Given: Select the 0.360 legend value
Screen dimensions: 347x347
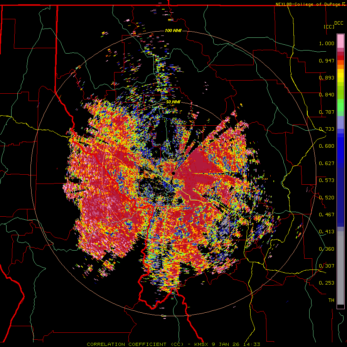Looking at the screenshot, I should pos(327,249).
